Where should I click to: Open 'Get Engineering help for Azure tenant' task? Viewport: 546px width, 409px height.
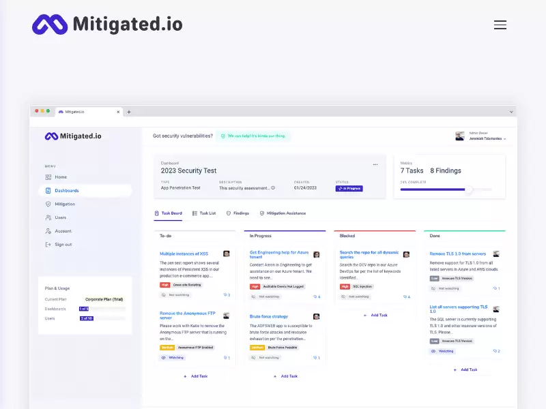point(279,254)
